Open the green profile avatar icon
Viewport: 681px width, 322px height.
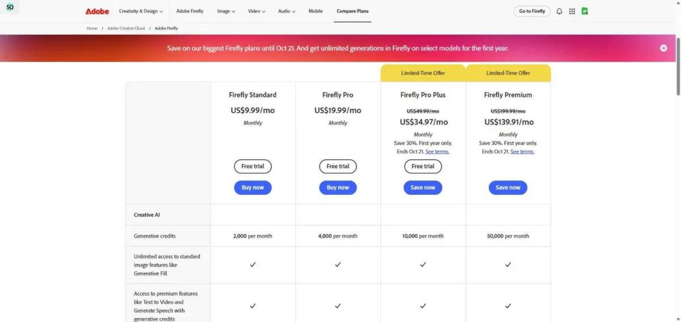coord(585,11)
